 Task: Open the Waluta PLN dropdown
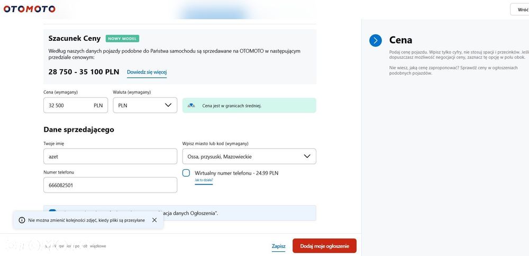(145, 105)
